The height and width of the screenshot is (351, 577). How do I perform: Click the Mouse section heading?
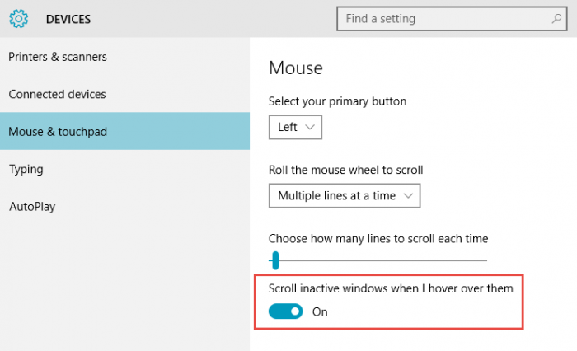click(x=296, y=67)
